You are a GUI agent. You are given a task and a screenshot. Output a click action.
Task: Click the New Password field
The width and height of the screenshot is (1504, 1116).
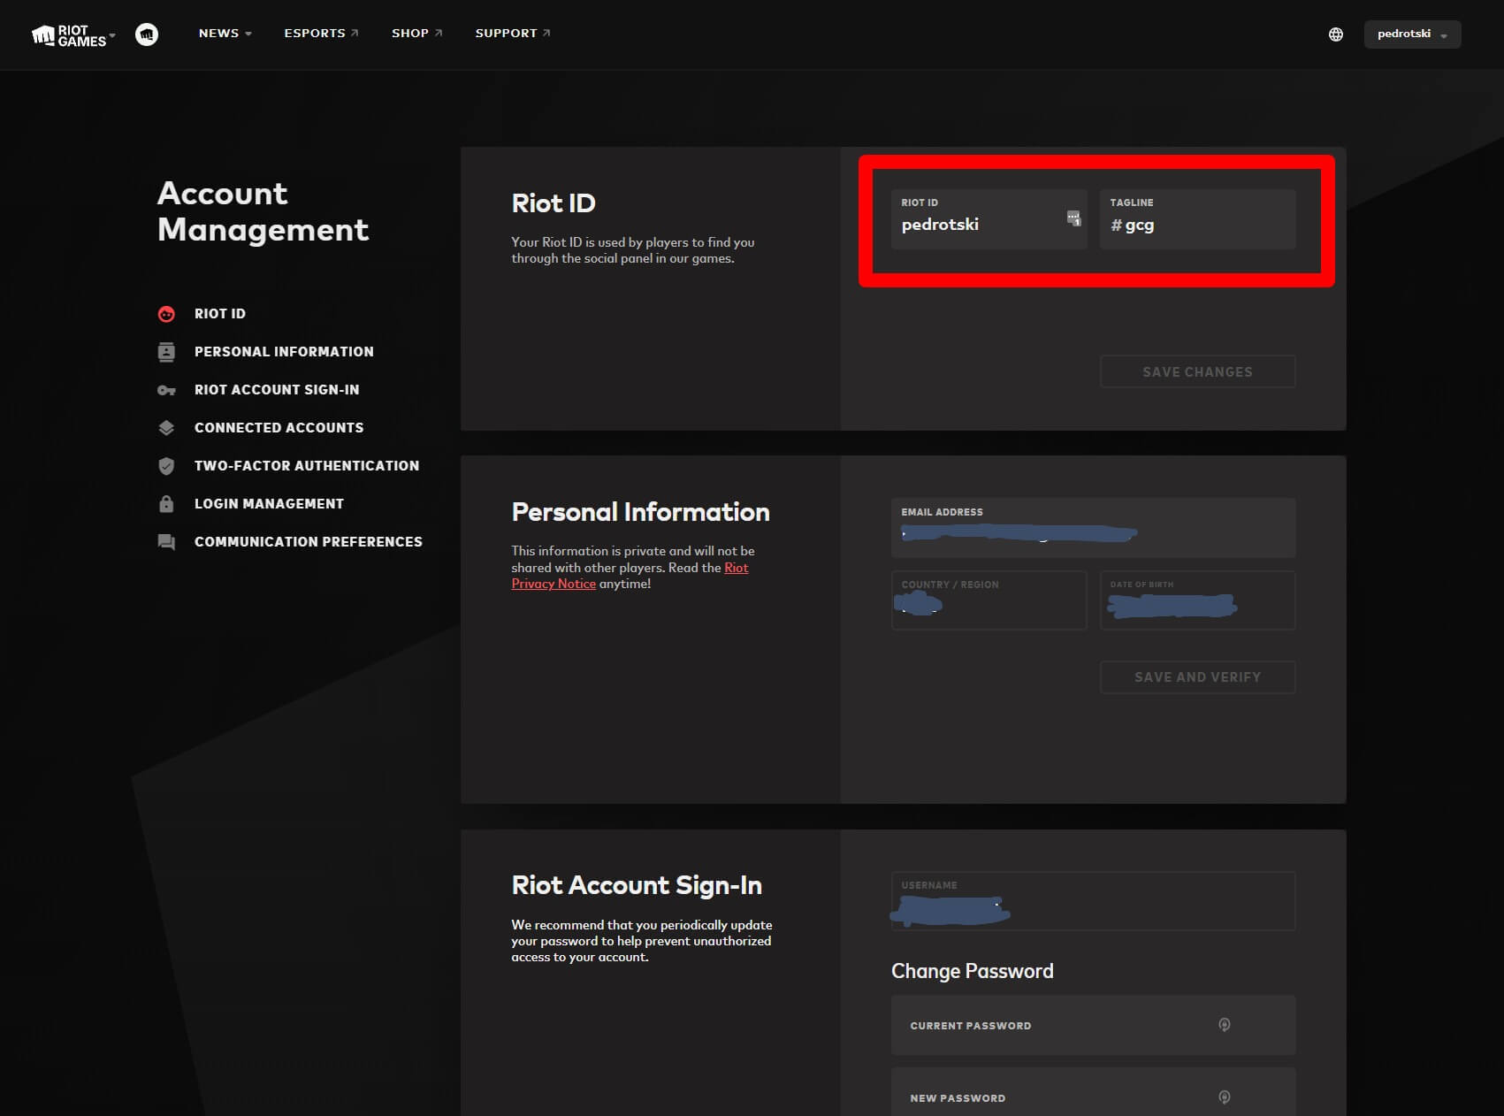pos(1093,1092)
